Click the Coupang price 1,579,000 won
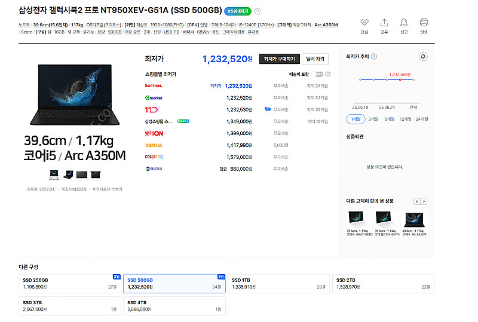 [239, 157]
